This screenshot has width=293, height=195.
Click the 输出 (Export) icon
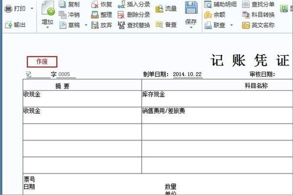(x=8, y=24)
